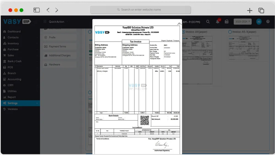Click the QR code in invoice preview
This screenshot has height=155, width=275.
click(145, 120)
